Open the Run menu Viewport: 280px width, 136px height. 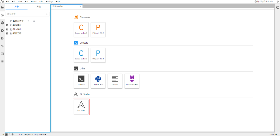(26, 1)
